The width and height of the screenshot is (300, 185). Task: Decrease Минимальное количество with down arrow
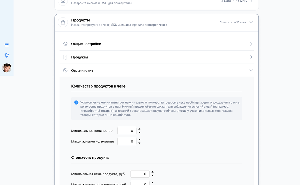tap(139, 132)
